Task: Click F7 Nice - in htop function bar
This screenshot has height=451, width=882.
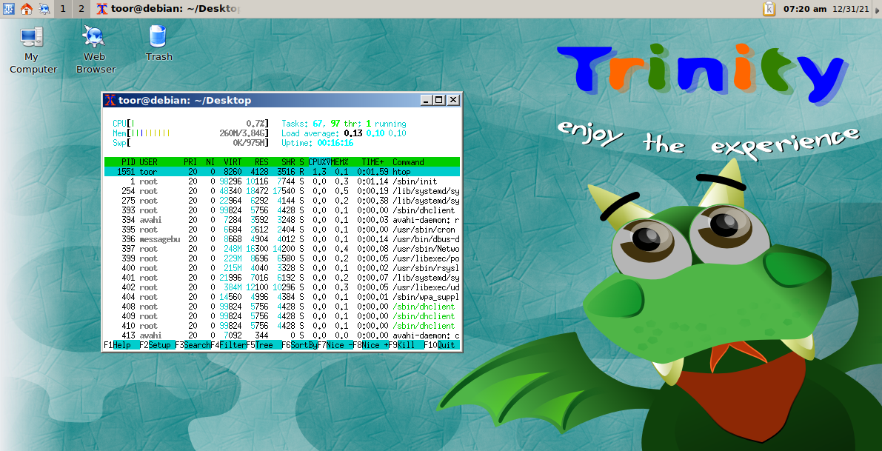Action: pyautogui.click(x=335, y=344)
